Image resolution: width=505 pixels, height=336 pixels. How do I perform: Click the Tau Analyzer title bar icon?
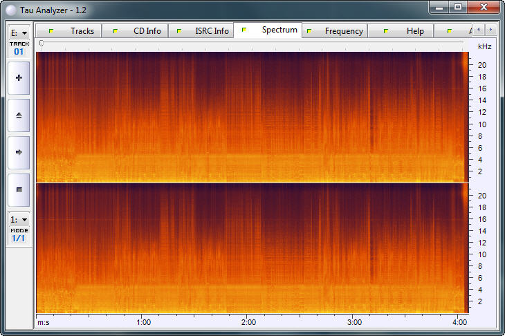click(x=9, y=8)
